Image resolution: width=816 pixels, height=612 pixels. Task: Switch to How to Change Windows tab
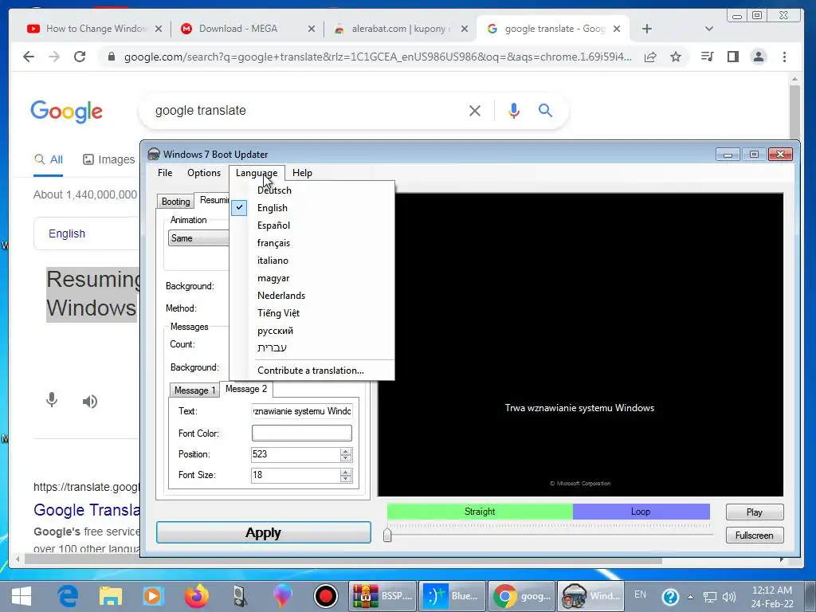(94, 29)
